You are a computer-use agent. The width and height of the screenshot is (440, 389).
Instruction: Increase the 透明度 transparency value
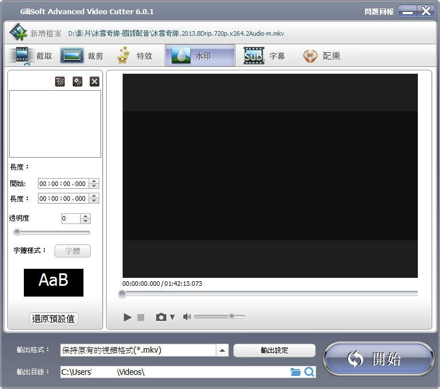click(x=85, y=216)
